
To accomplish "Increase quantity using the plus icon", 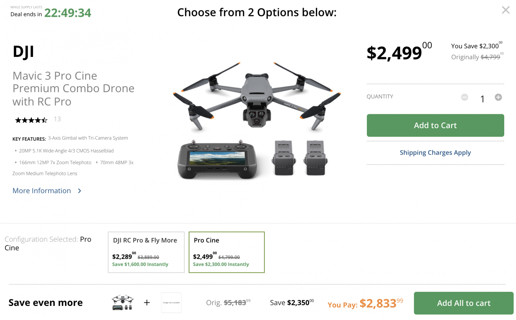I will point(498,97).
